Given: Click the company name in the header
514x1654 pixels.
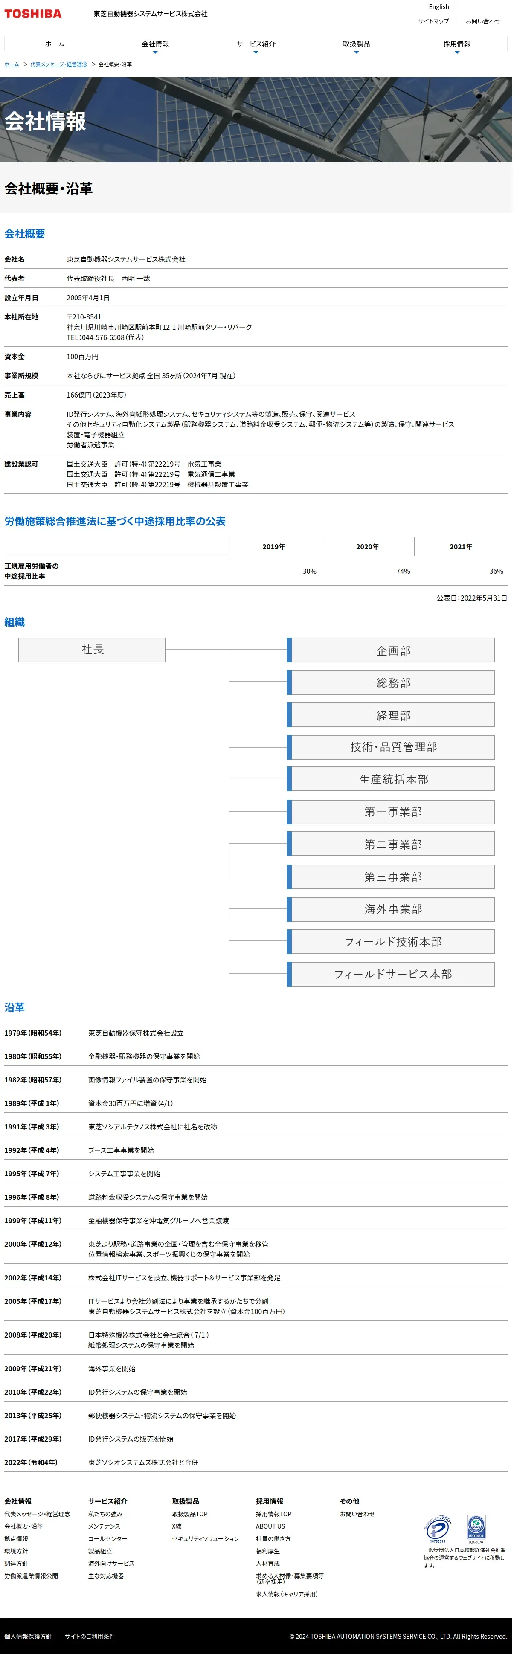Looking at the screenshot, I should coord(150,14).
